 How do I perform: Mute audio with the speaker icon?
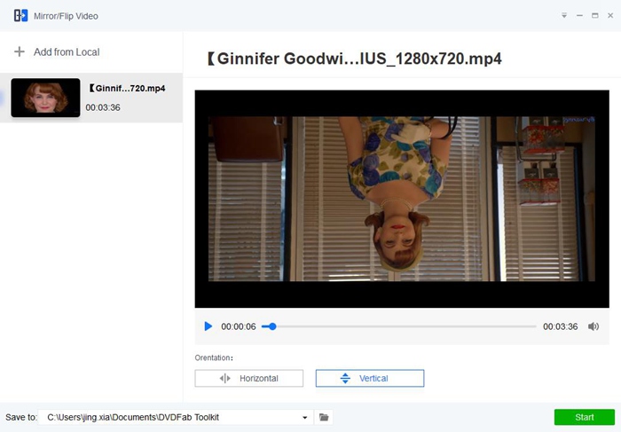click(593, 326)
